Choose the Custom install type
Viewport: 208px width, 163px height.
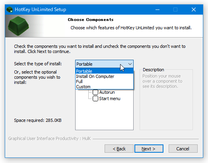pyautogui.click(x=104, y=87)
